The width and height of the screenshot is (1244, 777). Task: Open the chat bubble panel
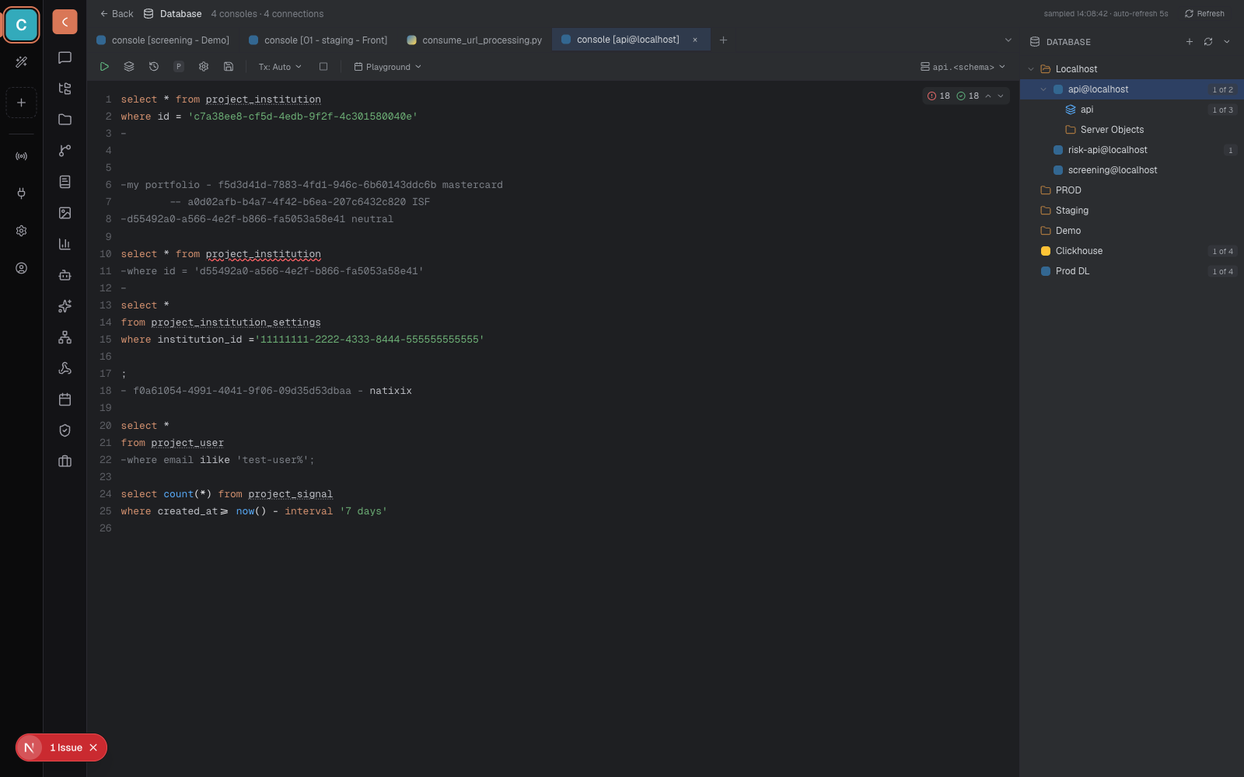(65, 57)
